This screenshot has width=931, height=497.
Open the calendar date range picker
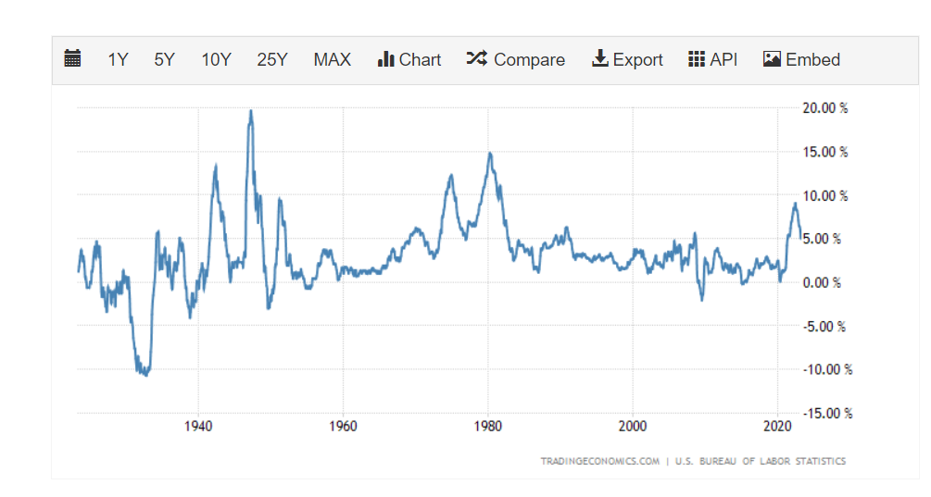point(72,58)
